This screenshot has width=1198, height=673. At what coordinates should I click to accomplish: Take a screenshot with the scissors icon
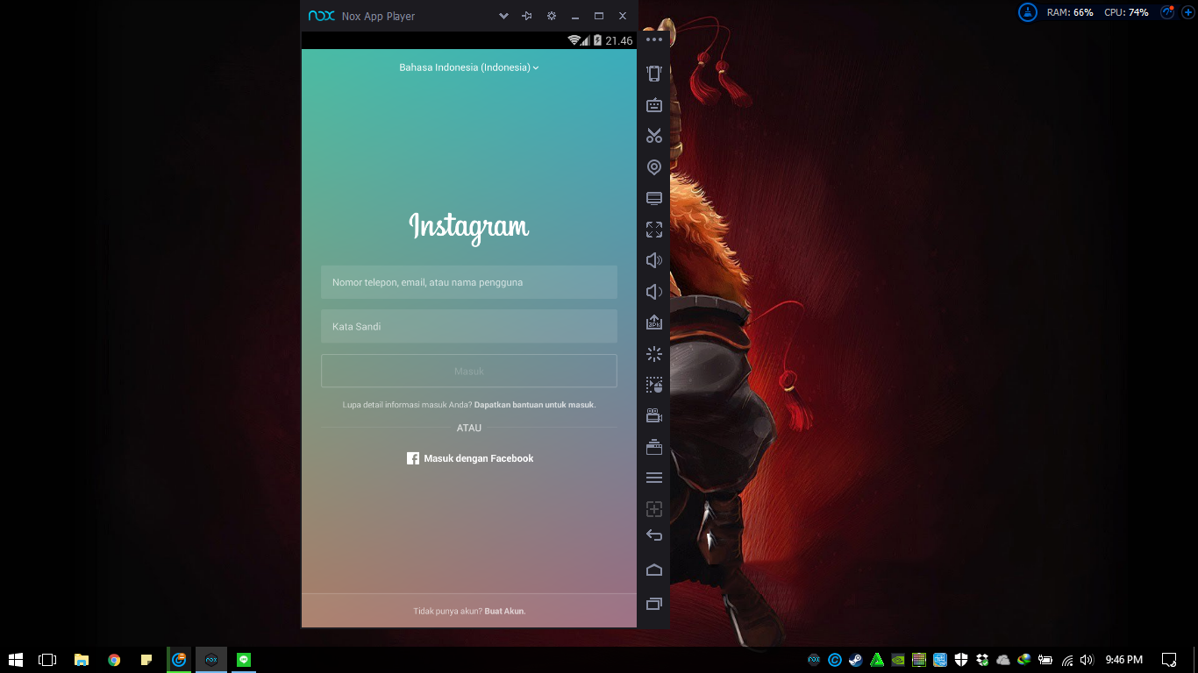[653, 136]
